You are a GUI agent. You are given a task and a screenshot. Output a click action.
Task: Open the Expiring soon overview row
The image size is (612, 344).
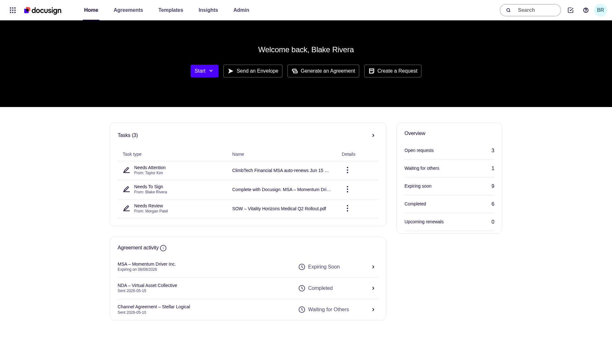point(449,186)
